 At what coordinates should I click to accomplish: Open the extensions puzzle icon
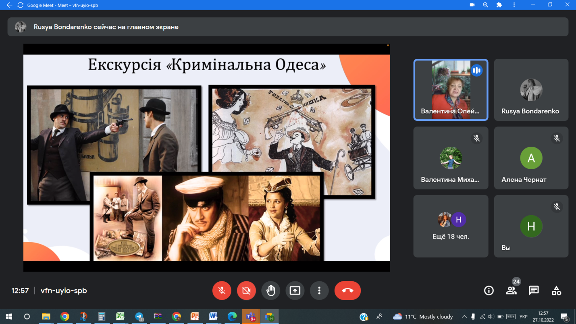pyautogui.click(x=499, y=5)
